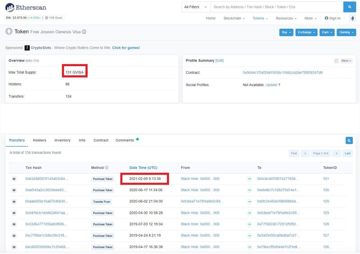Click the green arrow in the 0xc7788a1c3dbc row
This screenshot has height=254, width=360.
[250, 236]
